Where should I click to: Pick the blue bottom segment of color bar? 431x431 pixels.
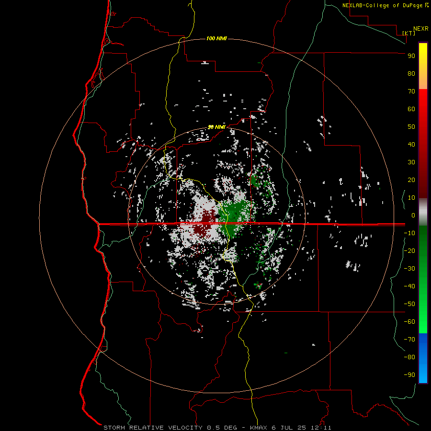pos(423,358)
